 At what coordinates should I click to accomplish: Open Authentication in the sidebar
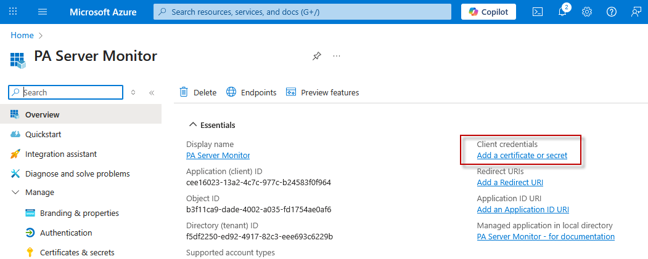point(65,233)
